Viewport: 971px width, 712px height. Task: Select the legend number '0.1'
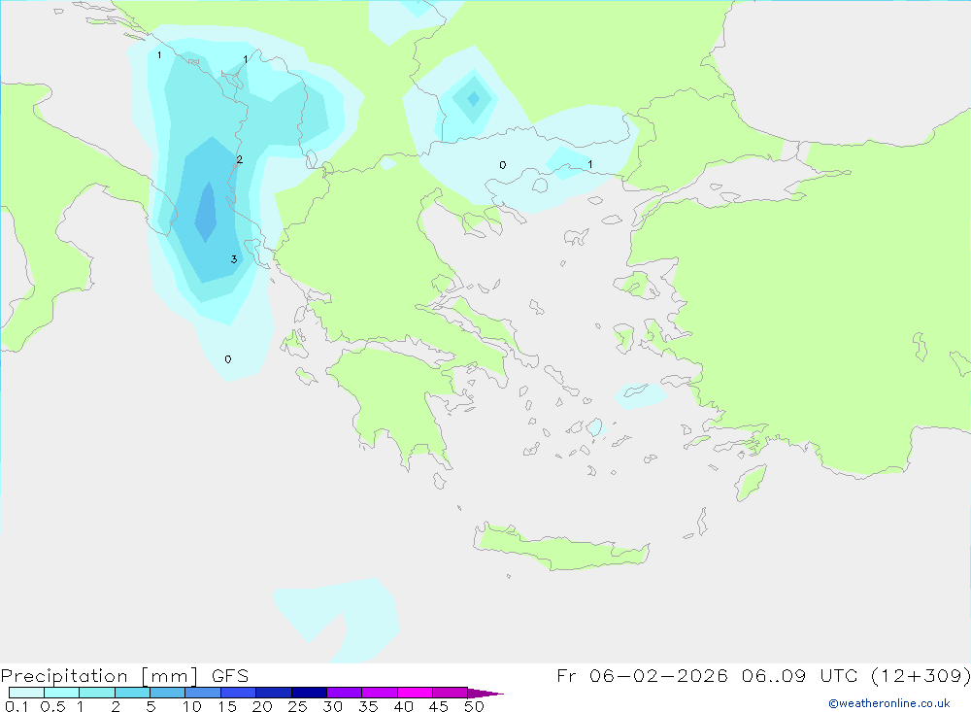pyautogui.click(x=17, y=706)
